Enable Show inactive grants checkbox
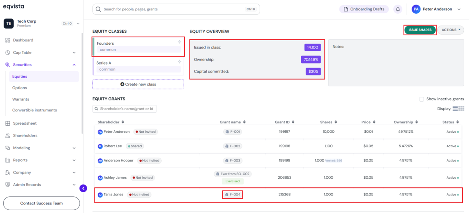This screenshot has height=213, width=469. coord(422,99)
